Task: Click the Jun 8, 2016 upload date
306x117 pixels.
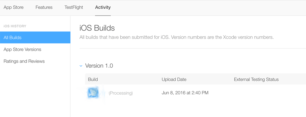Action: click(x=185, y=93)
